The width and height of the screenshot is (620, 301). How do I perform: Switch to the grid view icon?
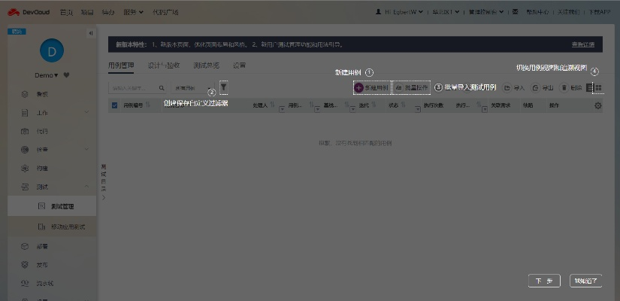(599, 87)
